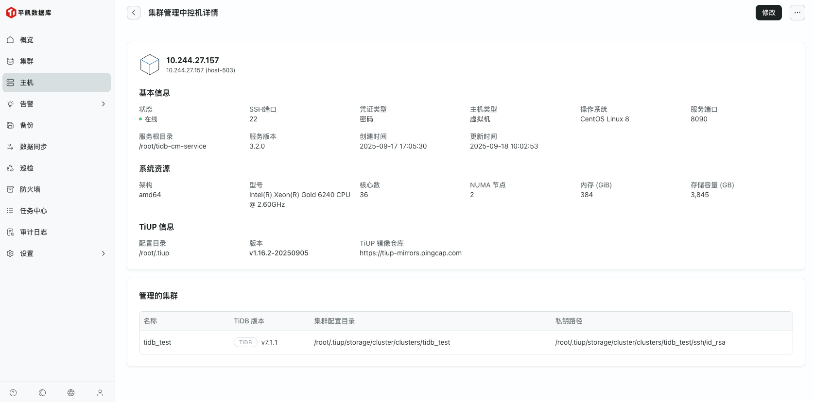Screen dimensions: 814x402
Task: Click the 名称 column header
Action: point(150,321)
